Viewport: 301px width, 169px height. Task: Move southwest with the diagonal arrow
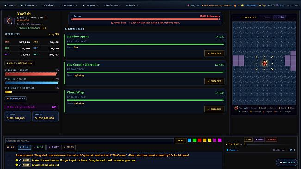(x=257, y=69)
